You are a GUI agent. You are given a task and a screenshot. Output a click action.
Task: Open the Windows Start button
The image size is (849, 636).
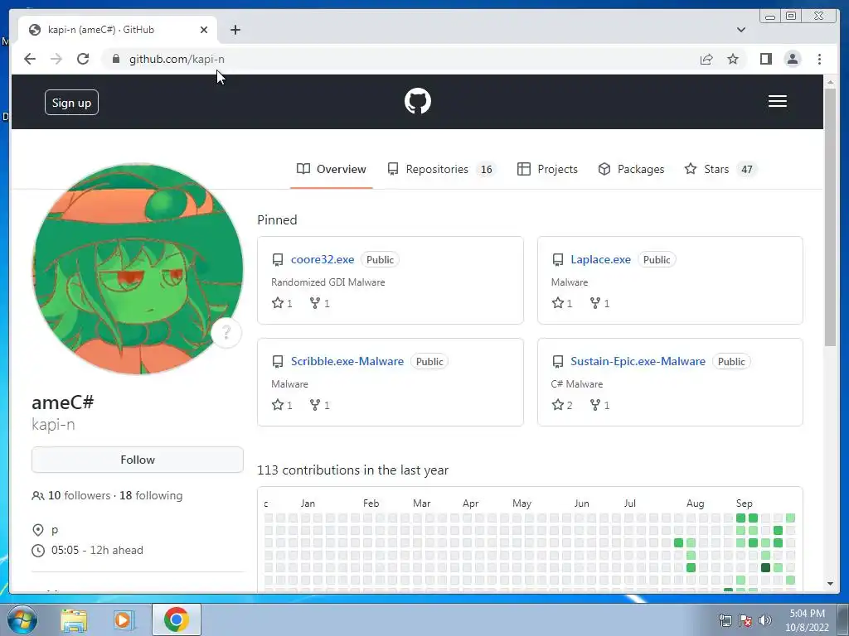coord(22,619)
